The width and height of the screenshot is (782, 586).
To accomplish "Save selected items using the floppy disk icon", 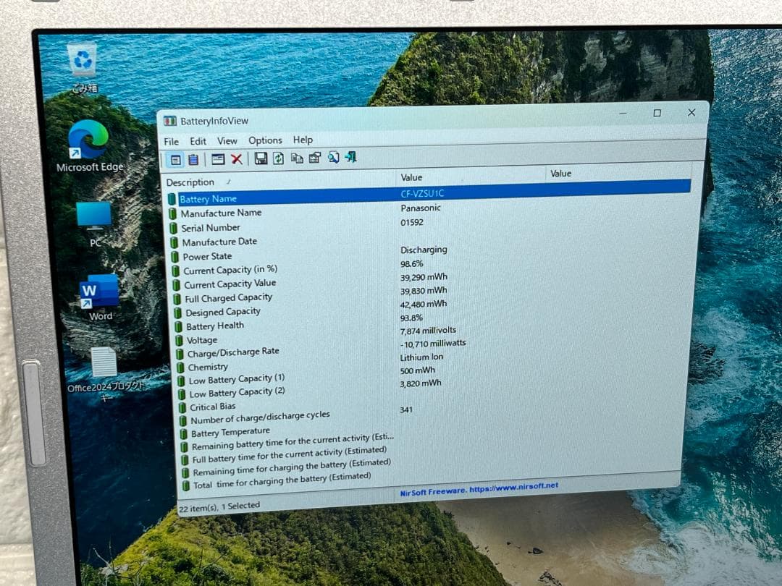I will [x=261, y=158].
